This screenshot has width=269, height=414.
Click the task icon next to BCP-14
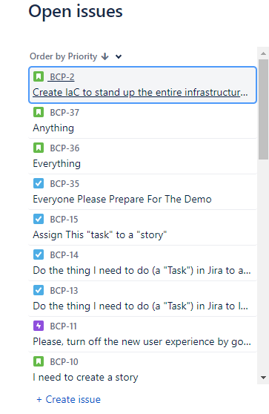[x=39, y=254]
